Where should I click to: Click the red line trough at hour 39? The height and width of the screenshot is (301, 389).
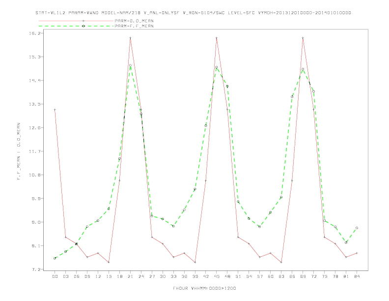coord(195,262)
